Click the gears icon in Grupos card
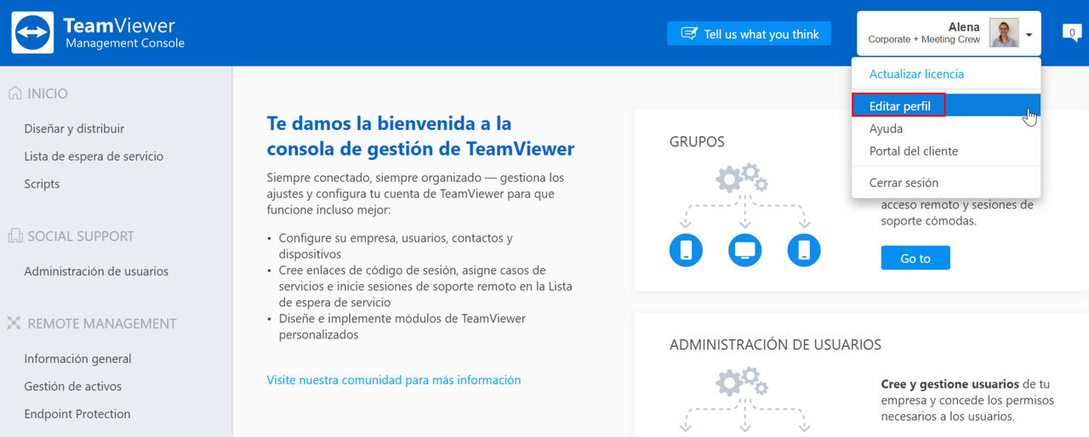Viewport: 1089px width, 437px height. point(743,179)
